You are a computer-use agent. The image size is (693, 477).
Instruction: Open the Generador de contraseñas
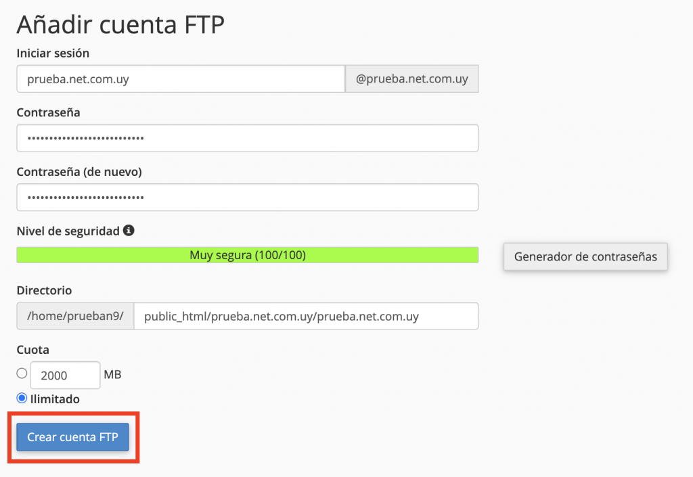pyautogui.click(x=585, y=256)
